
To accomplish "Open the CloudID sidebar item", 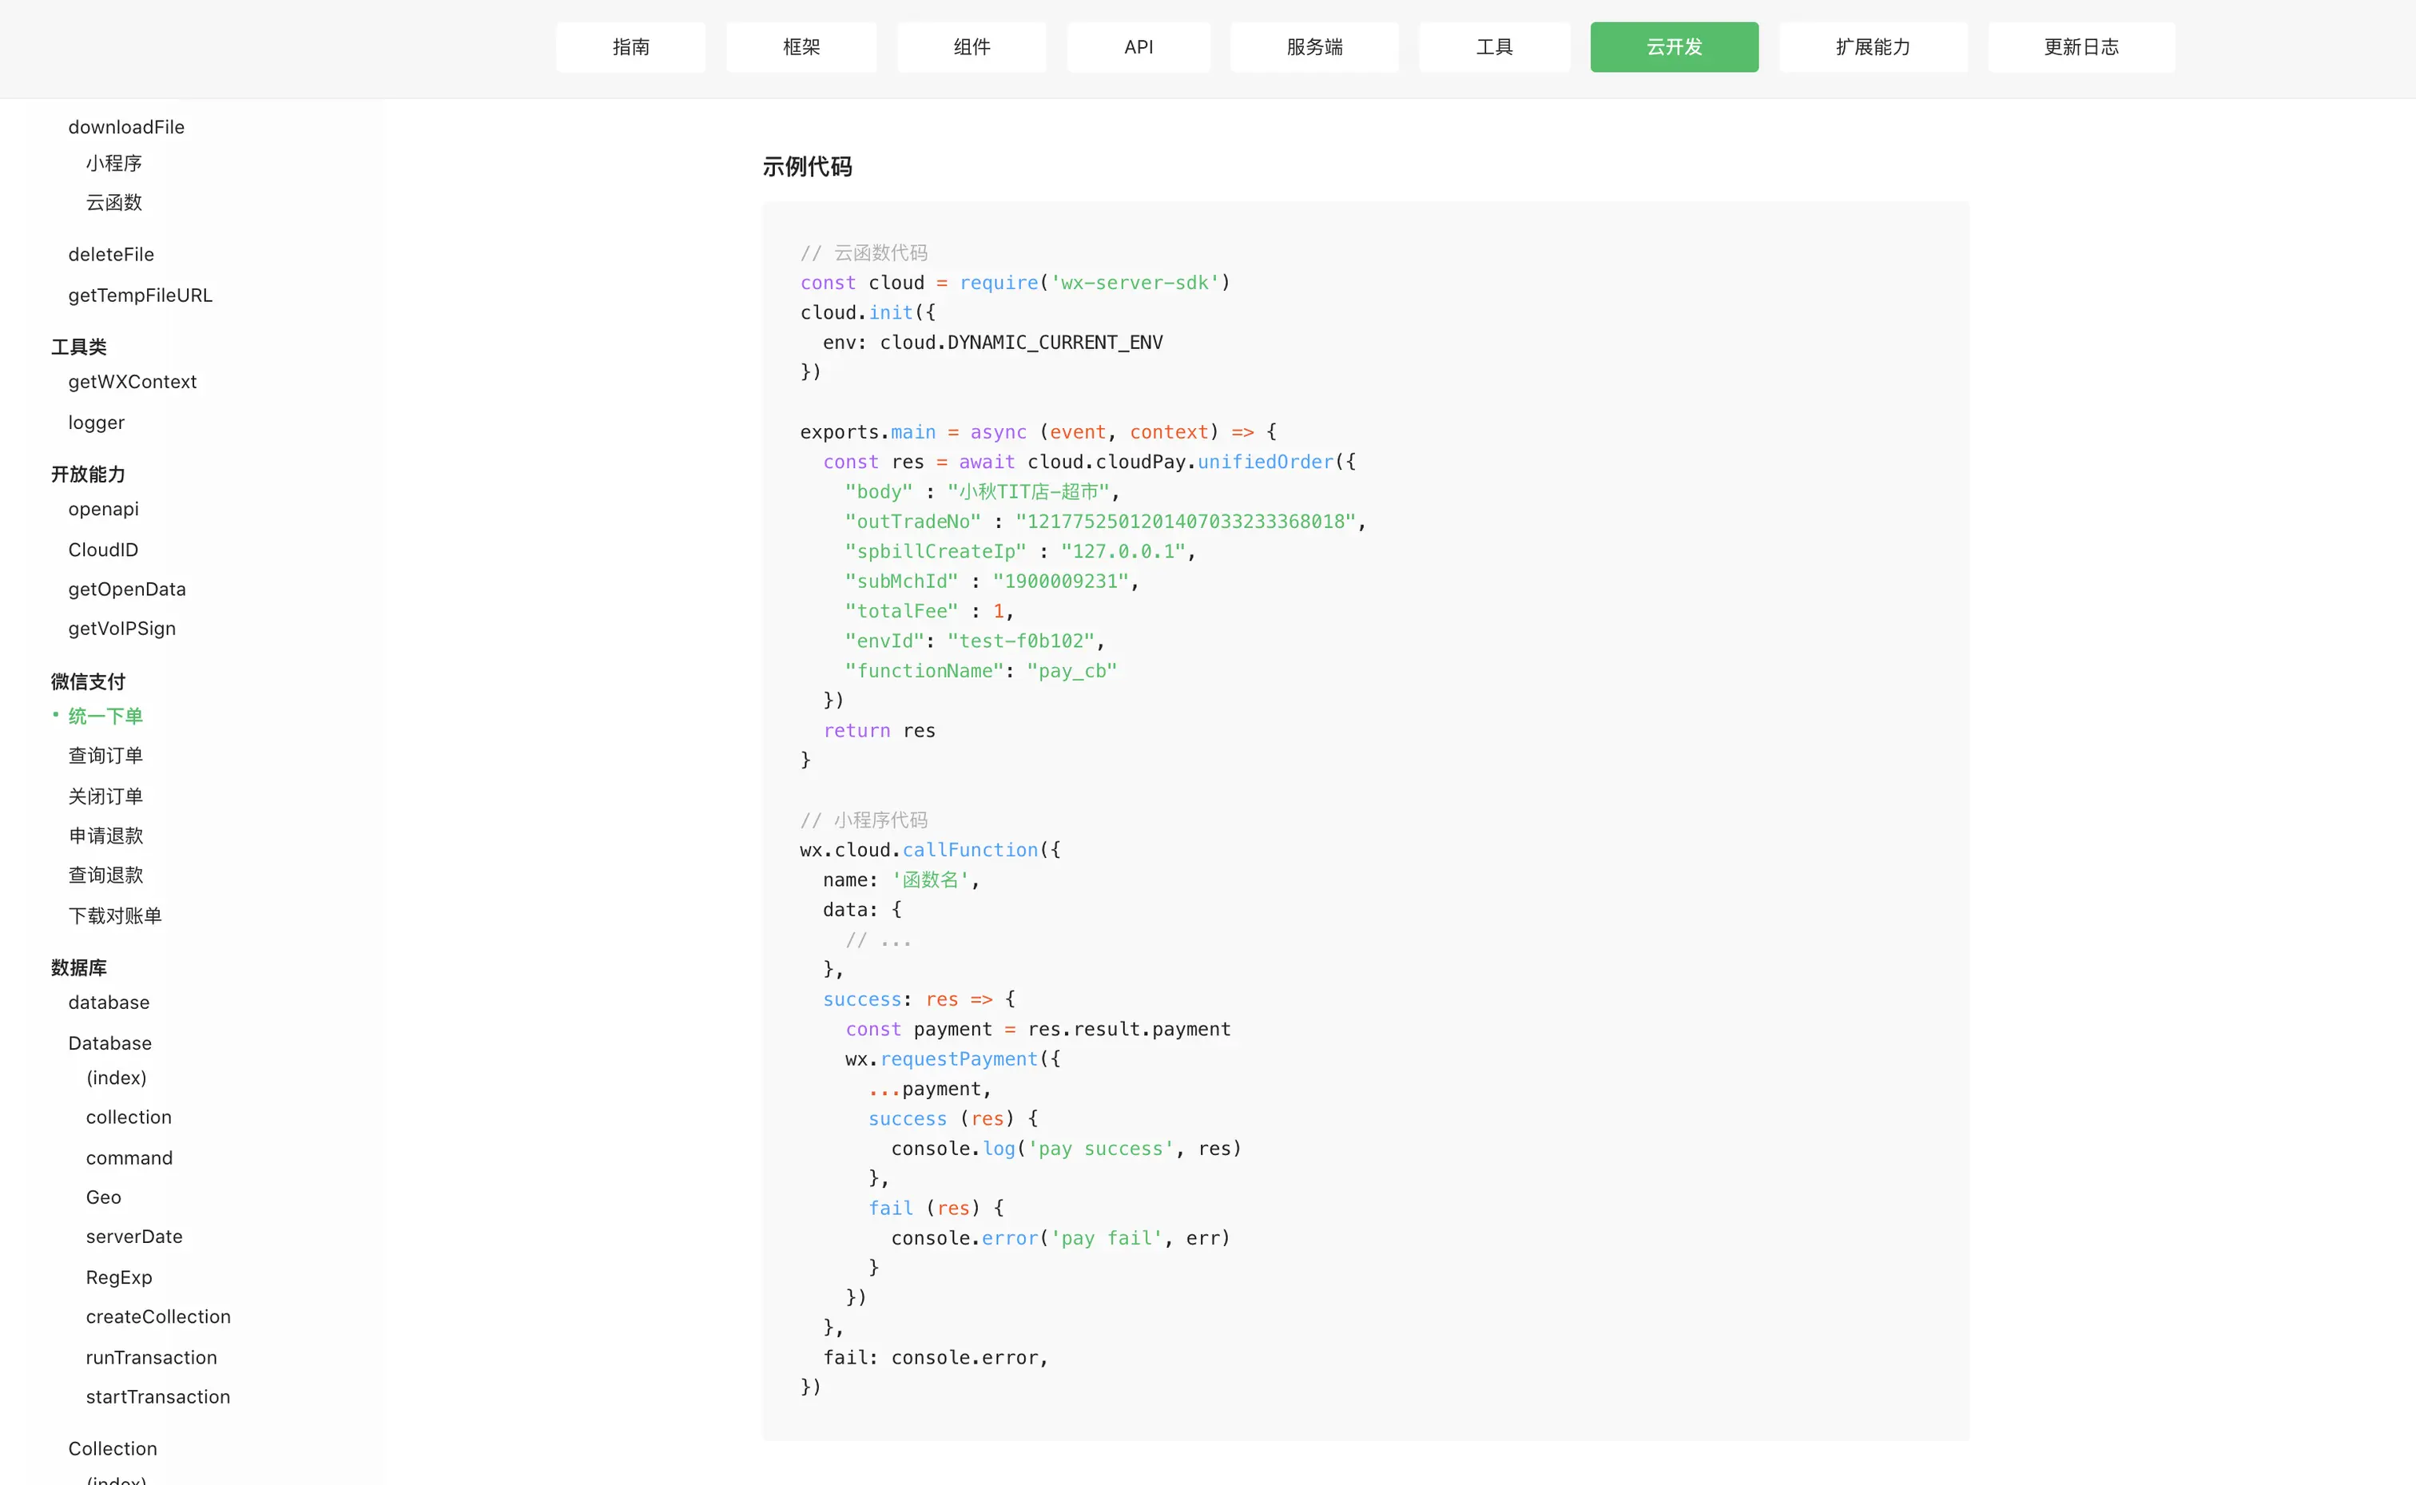I will pyautogui.click(x=102, y=550).
